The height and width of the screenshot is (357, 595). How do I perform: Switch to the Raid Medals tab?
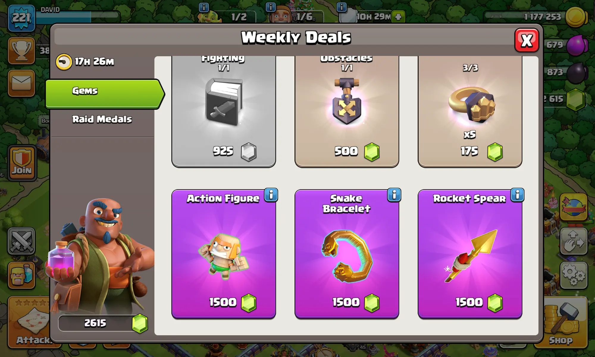coord(102,119)
